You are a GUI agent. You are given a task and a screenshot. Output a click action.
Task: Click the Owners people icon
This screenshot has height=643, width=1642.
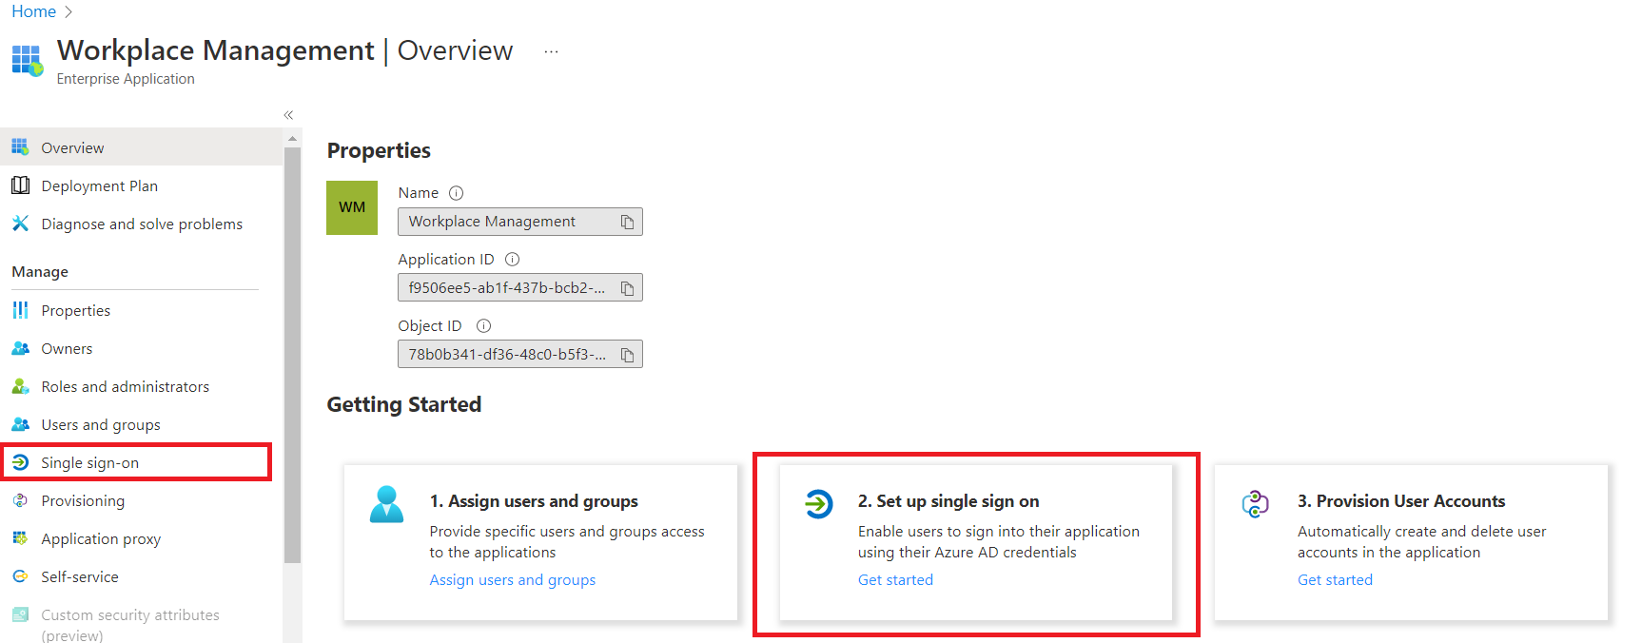pyautogui.click(x=20, y=348)
